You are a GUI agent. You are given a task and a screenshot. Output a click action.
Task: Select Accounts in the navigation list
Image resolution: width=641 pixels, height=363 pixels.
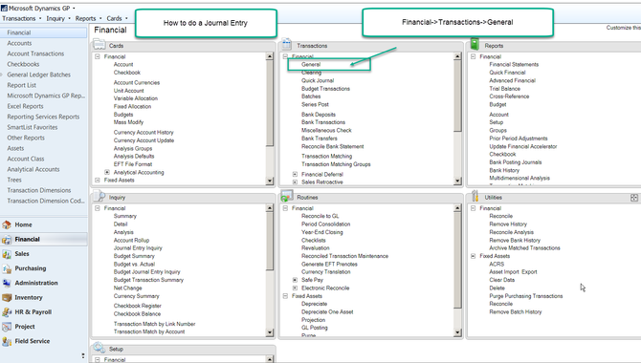19,43
